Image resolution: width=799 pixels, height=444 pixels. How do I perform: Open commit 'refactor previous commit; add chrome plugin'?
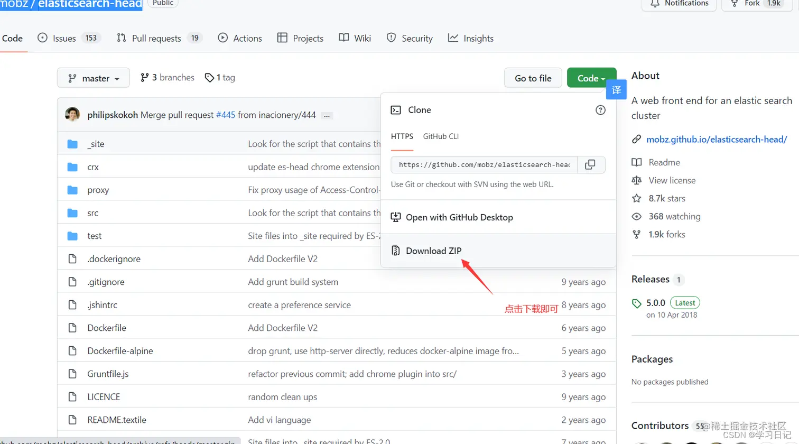click(352, 374)
